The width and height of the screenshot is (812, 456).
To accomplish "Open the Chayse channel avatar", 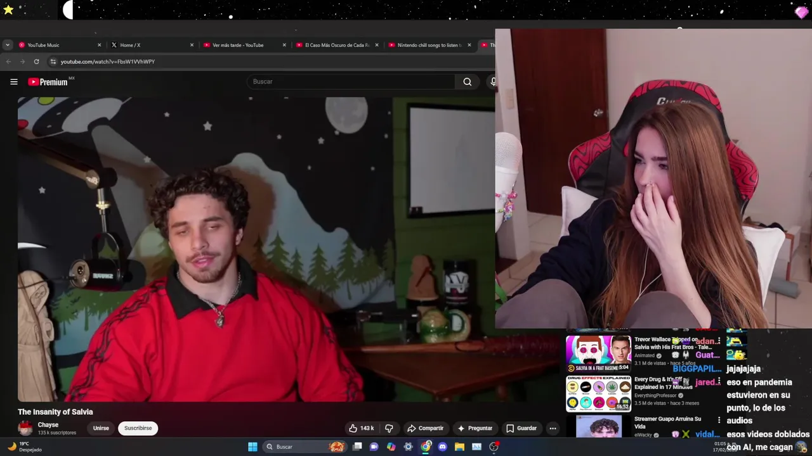I will [25, 428].
